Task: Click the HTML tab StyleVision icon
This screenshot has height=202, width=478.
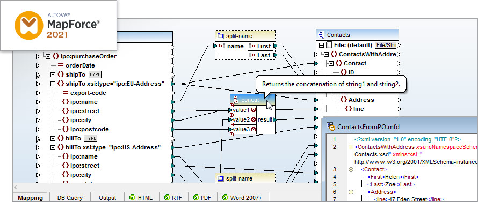Action: tap(132, 197)
